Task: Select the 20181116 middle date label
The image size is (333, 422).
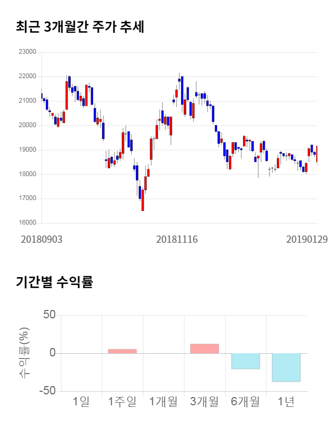Action: pos(178,239)
